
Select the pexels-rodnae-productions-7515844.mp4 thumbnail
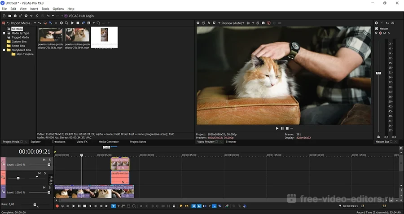(77, 35)
